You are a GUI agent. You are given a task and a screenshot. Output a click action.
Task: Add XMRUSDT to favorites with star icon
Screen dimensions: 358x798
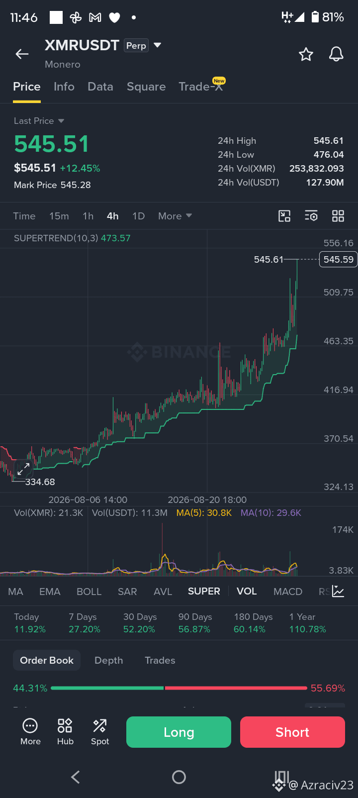pyautogui.click(x=306, y=54)
